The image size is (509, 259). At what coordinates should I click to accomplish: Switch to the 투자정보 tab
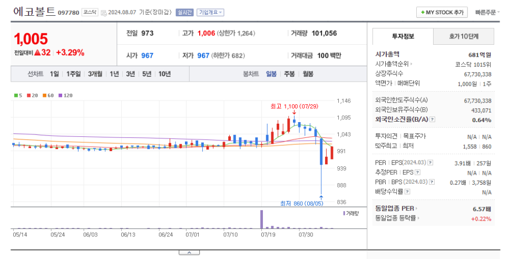tap(403, 36)
